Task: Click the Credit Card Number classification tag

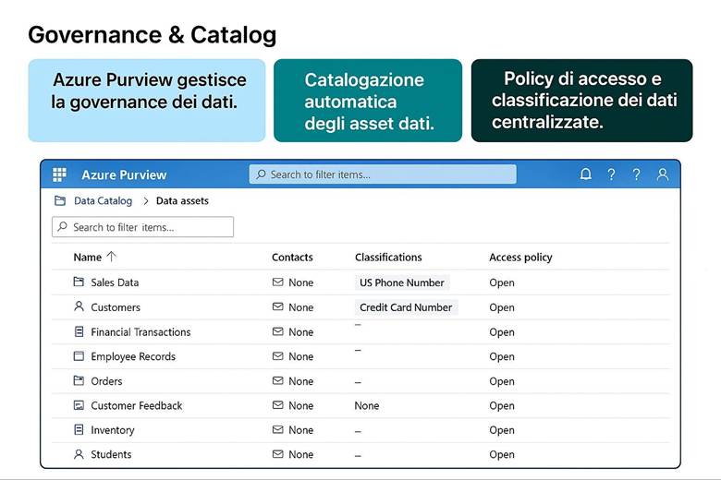Action: (406, 307)
